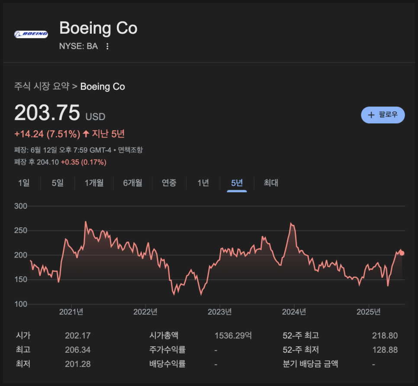Click the 주가수익률 label
The height and width of the screenshot is (386, 418).
167,350
